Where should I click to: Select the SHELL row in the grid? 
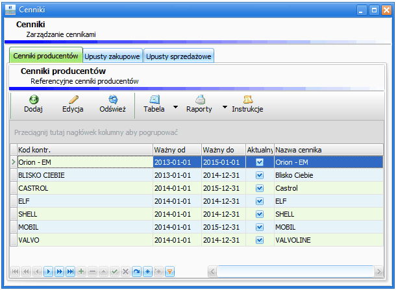click(83, 214)
